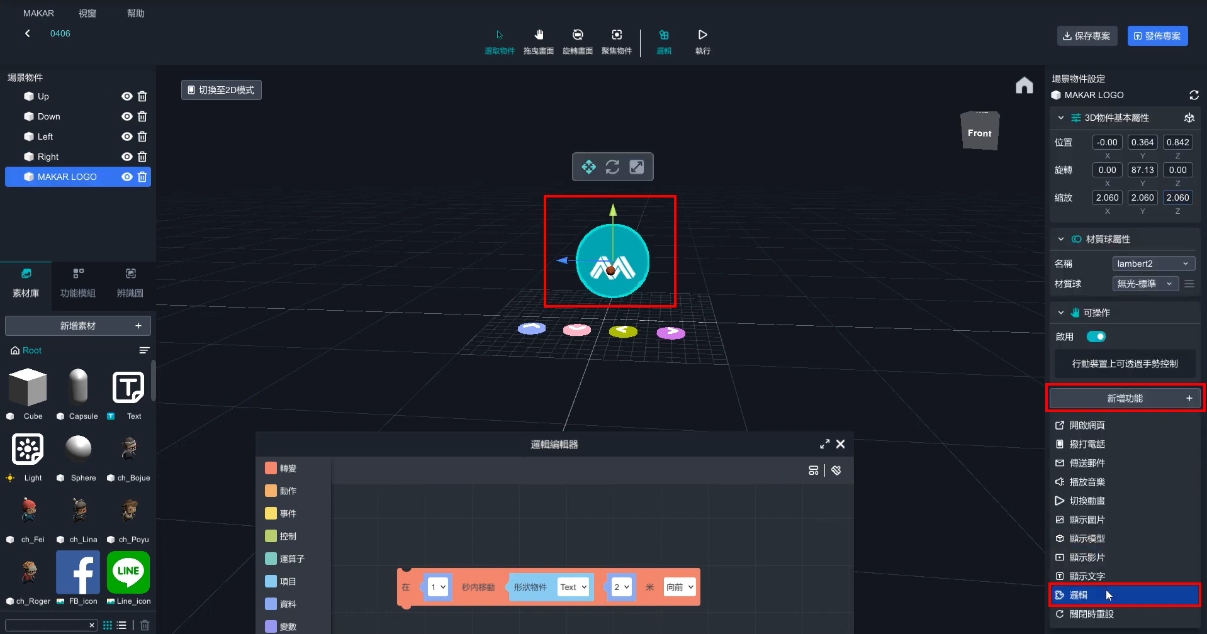This screenshot has height=634, width=1207.
Task: Select the 事件 block category swatch
Action: 271,513
